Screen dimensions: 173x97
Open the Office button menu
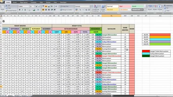(x=2, y=1)
